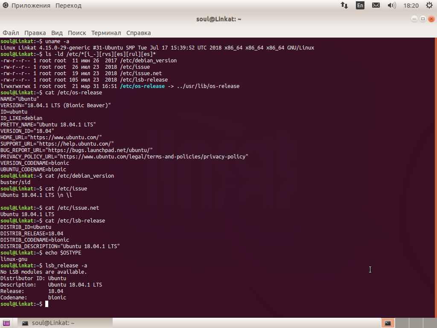The image size is (437, 328).
Task: Click the Приложения menu logo icon
Action: pos(5,5)
